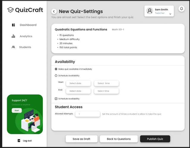
Task: Toggle the Schedule availability checkbox
Action: (x=56, y=99)
